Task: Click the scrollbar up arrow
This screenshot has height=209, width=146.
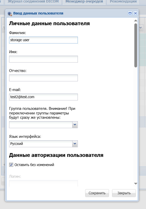Action: tap(136, 21)
